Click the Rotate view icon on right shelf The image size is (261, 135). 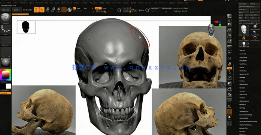(x=230, y=94)
